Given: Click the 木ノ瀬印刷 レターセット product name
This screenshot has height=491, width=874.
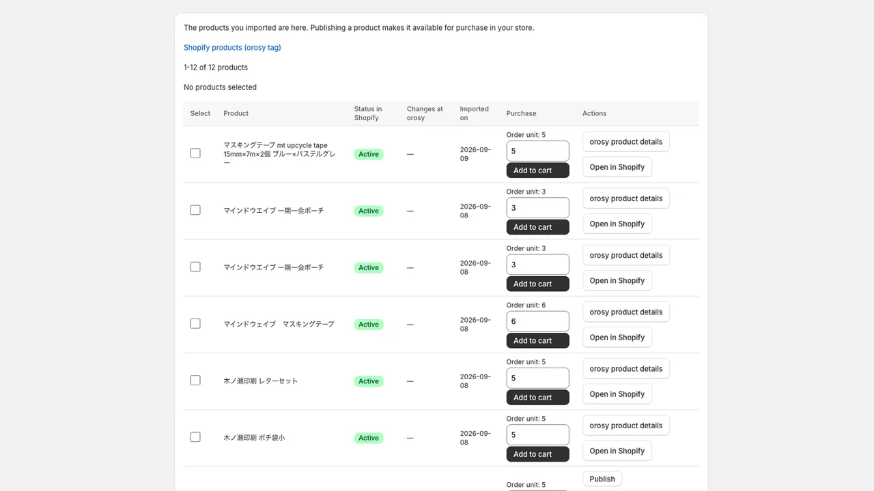Looking at the screenshot, I should (261, 381).
